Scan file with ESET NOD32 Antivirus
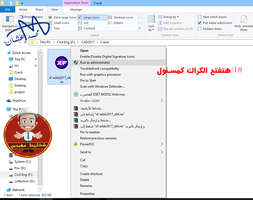Viewport: 253px width, 200px height. [118, 94]
